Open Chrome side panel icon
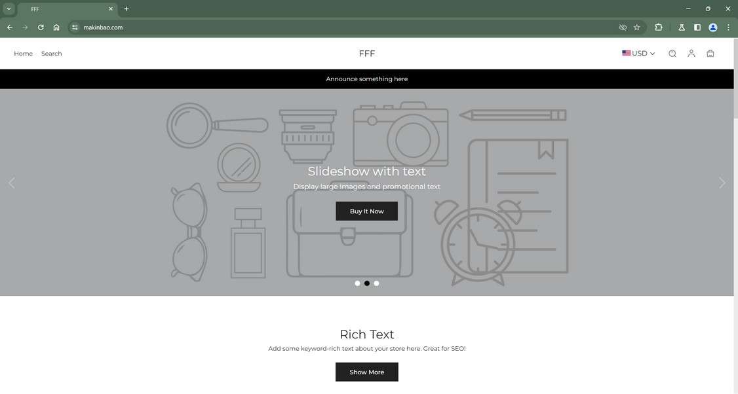 (x=697, y=27)
